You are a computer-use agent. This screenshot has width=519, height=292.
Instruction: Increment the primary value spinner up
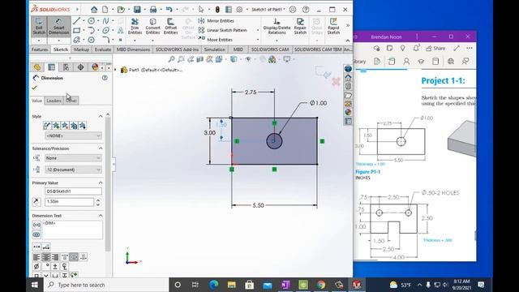(x=98, y=200)
